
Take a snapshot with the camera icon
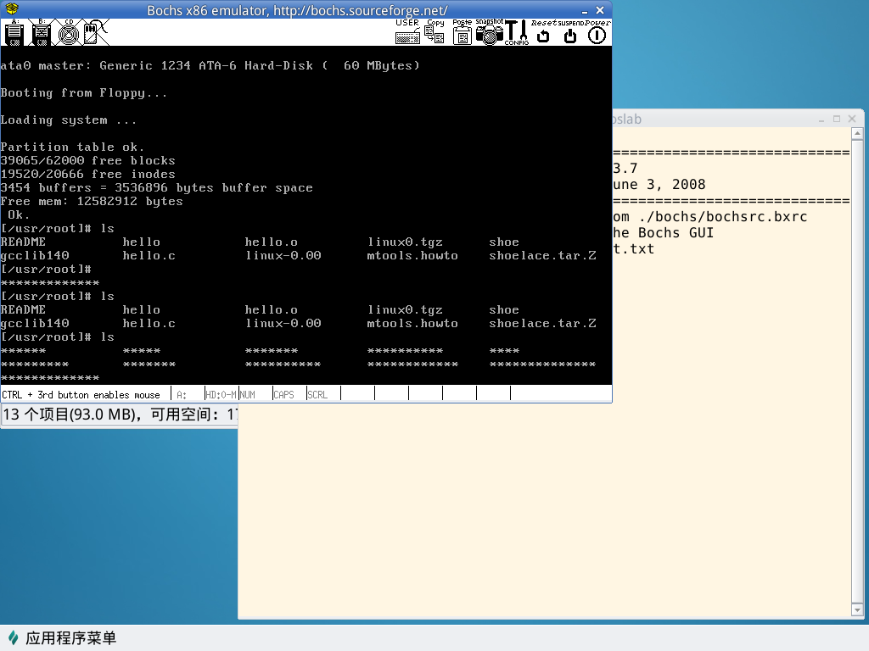[x=489, y=33]
